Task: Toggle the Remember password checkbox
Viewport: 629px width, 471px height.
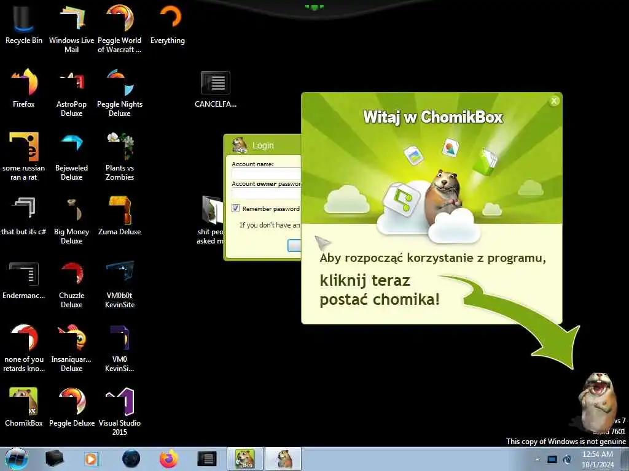Action: pyautogui.click(x=235, y=209)
